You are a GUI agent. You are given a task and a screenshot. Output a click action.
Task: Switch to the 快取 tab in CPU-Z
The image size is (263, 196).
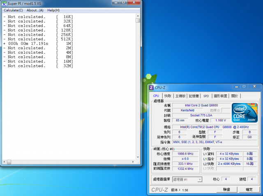[168, 96]
